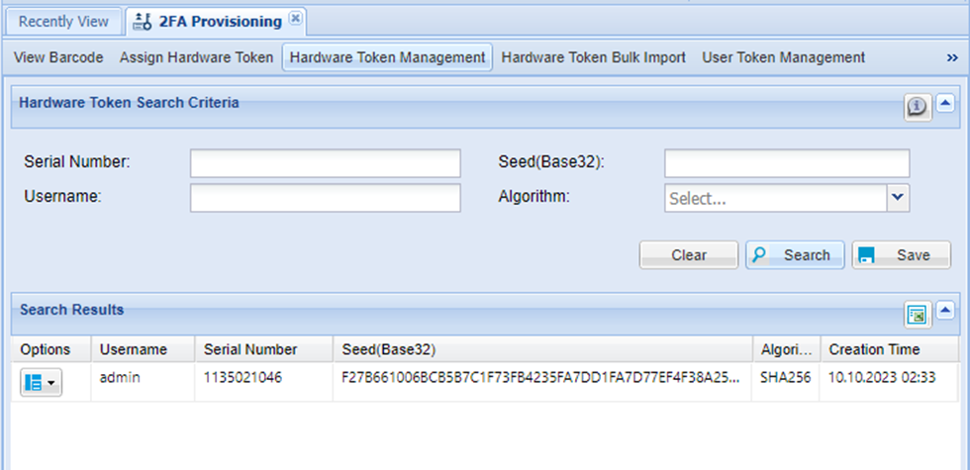Image resolution: width=970 pixels, height=470 pixels.
Task: Show more toolbar items via double chevron
Action: [952, 58]
